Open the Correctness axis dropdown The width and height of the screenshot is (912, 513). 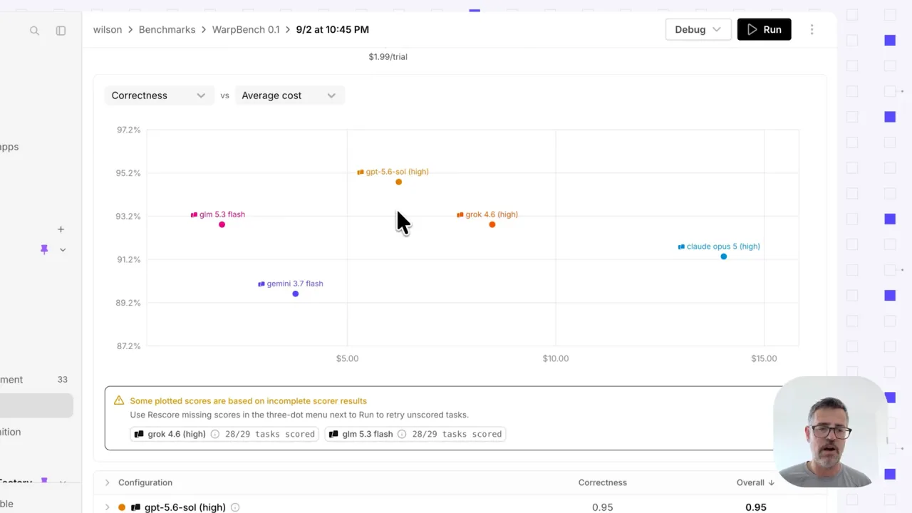tap(158, 95)
